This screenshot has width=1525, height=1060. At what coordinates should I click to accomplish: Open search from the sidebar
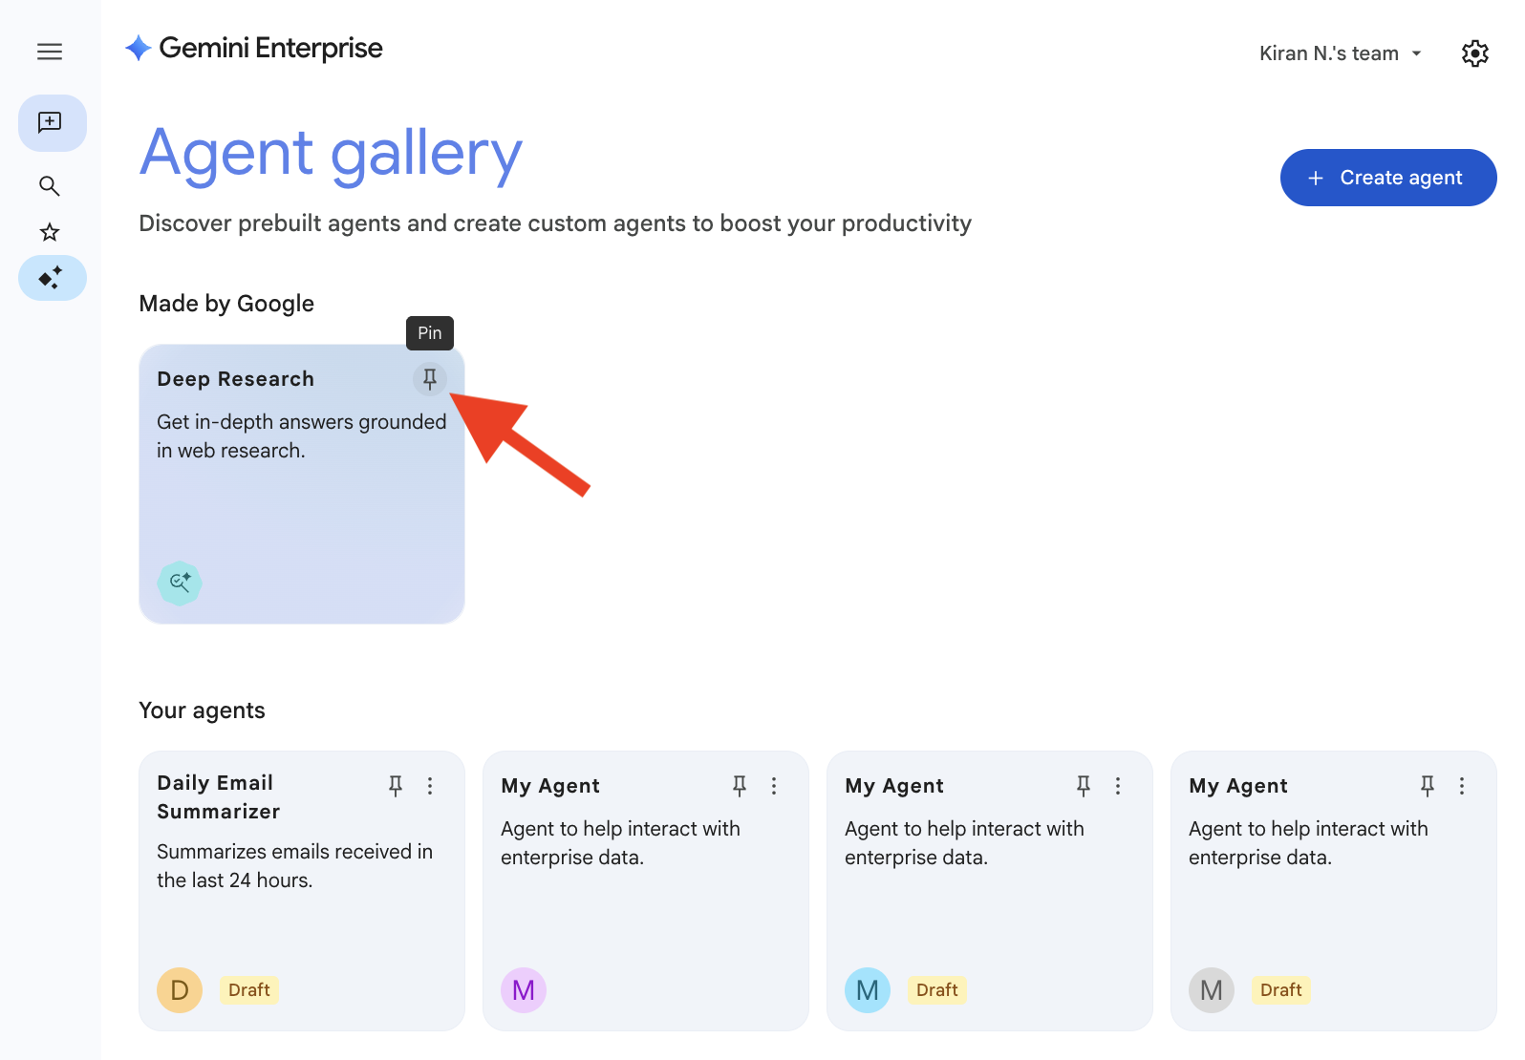pyautogui.click(x=50, y=186)
